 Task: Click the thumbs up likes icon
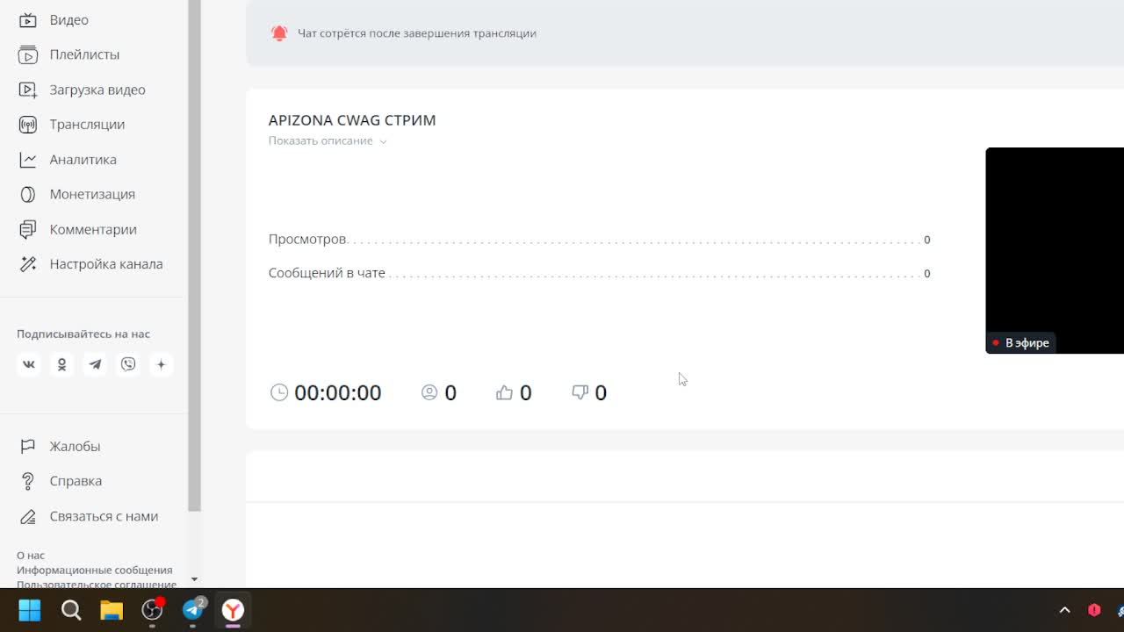click(504, 392)
